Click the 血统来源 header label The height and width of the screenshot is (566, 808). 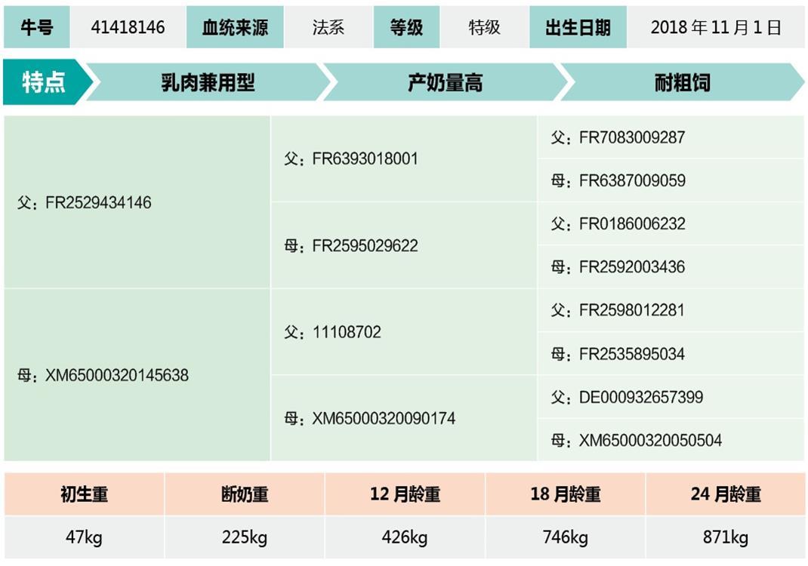click(x=235, y=27)
